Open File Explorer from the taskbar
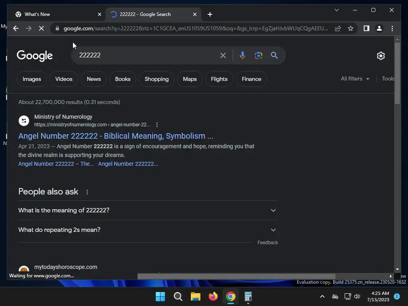 point(195,296)
